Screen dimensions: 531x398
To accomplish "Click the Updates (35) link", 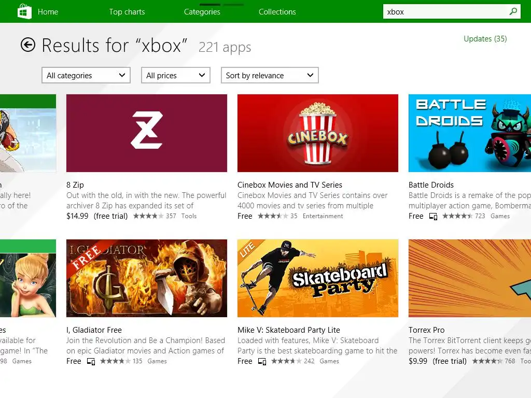I will 485,39.
